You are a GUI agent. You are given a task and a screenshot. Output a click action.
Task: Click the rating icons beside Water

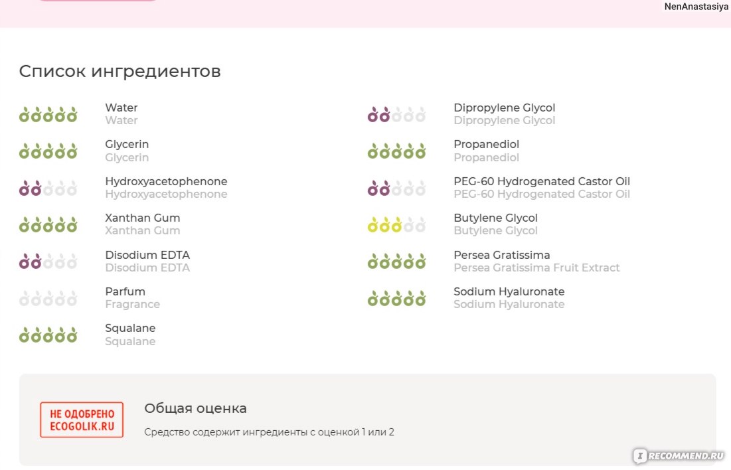click(48, 114)
